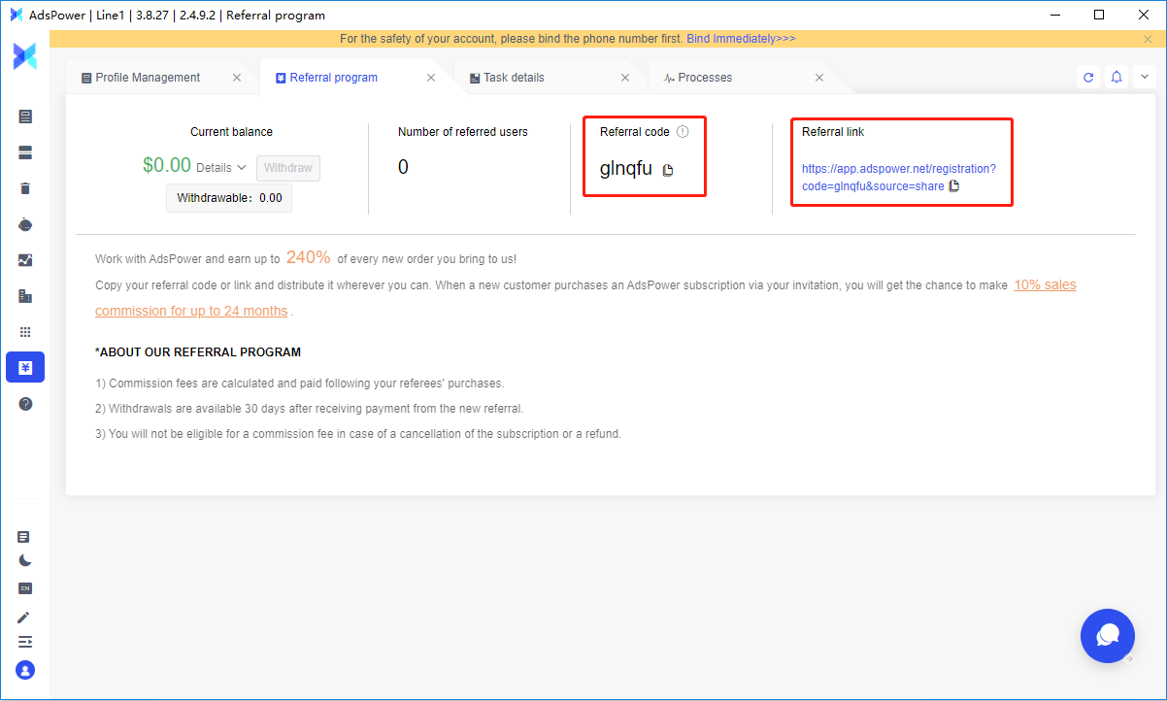Screen dimensions: 1167x701
Task: Click the pencil edit icon in sidebar
Action: point(24,618)
